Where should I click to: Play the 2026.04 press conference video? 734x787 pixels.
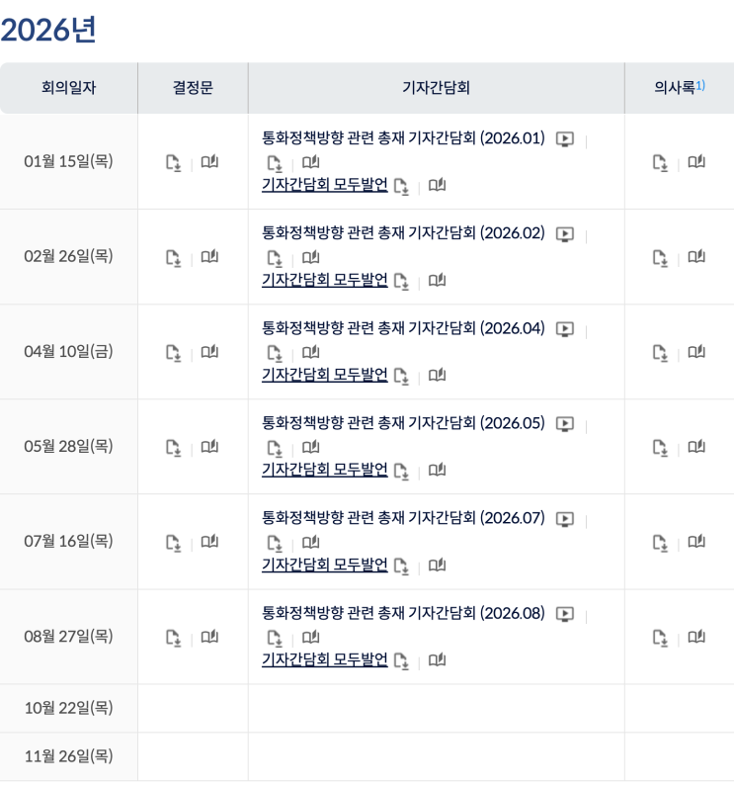(565, 329)
